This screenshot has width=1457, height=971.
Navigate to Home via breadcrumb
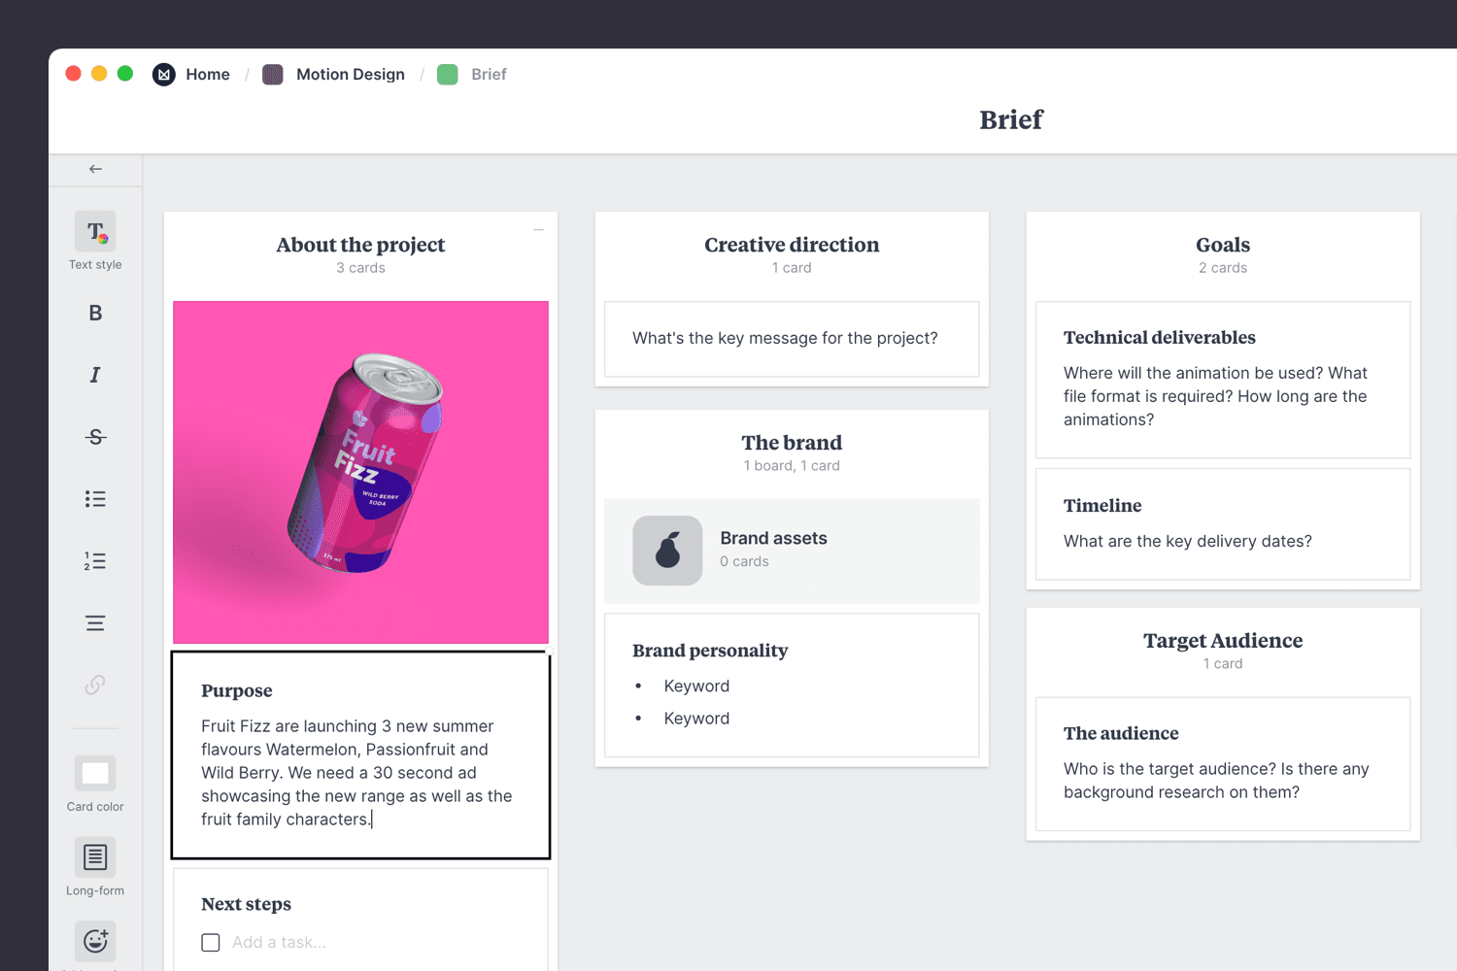pyautogui.click(x=208, y=74)
